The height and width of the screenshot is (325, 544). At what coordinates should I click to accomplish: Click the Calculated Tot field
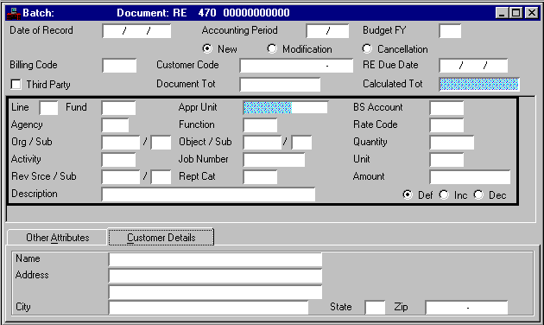(x=479, y=85)
